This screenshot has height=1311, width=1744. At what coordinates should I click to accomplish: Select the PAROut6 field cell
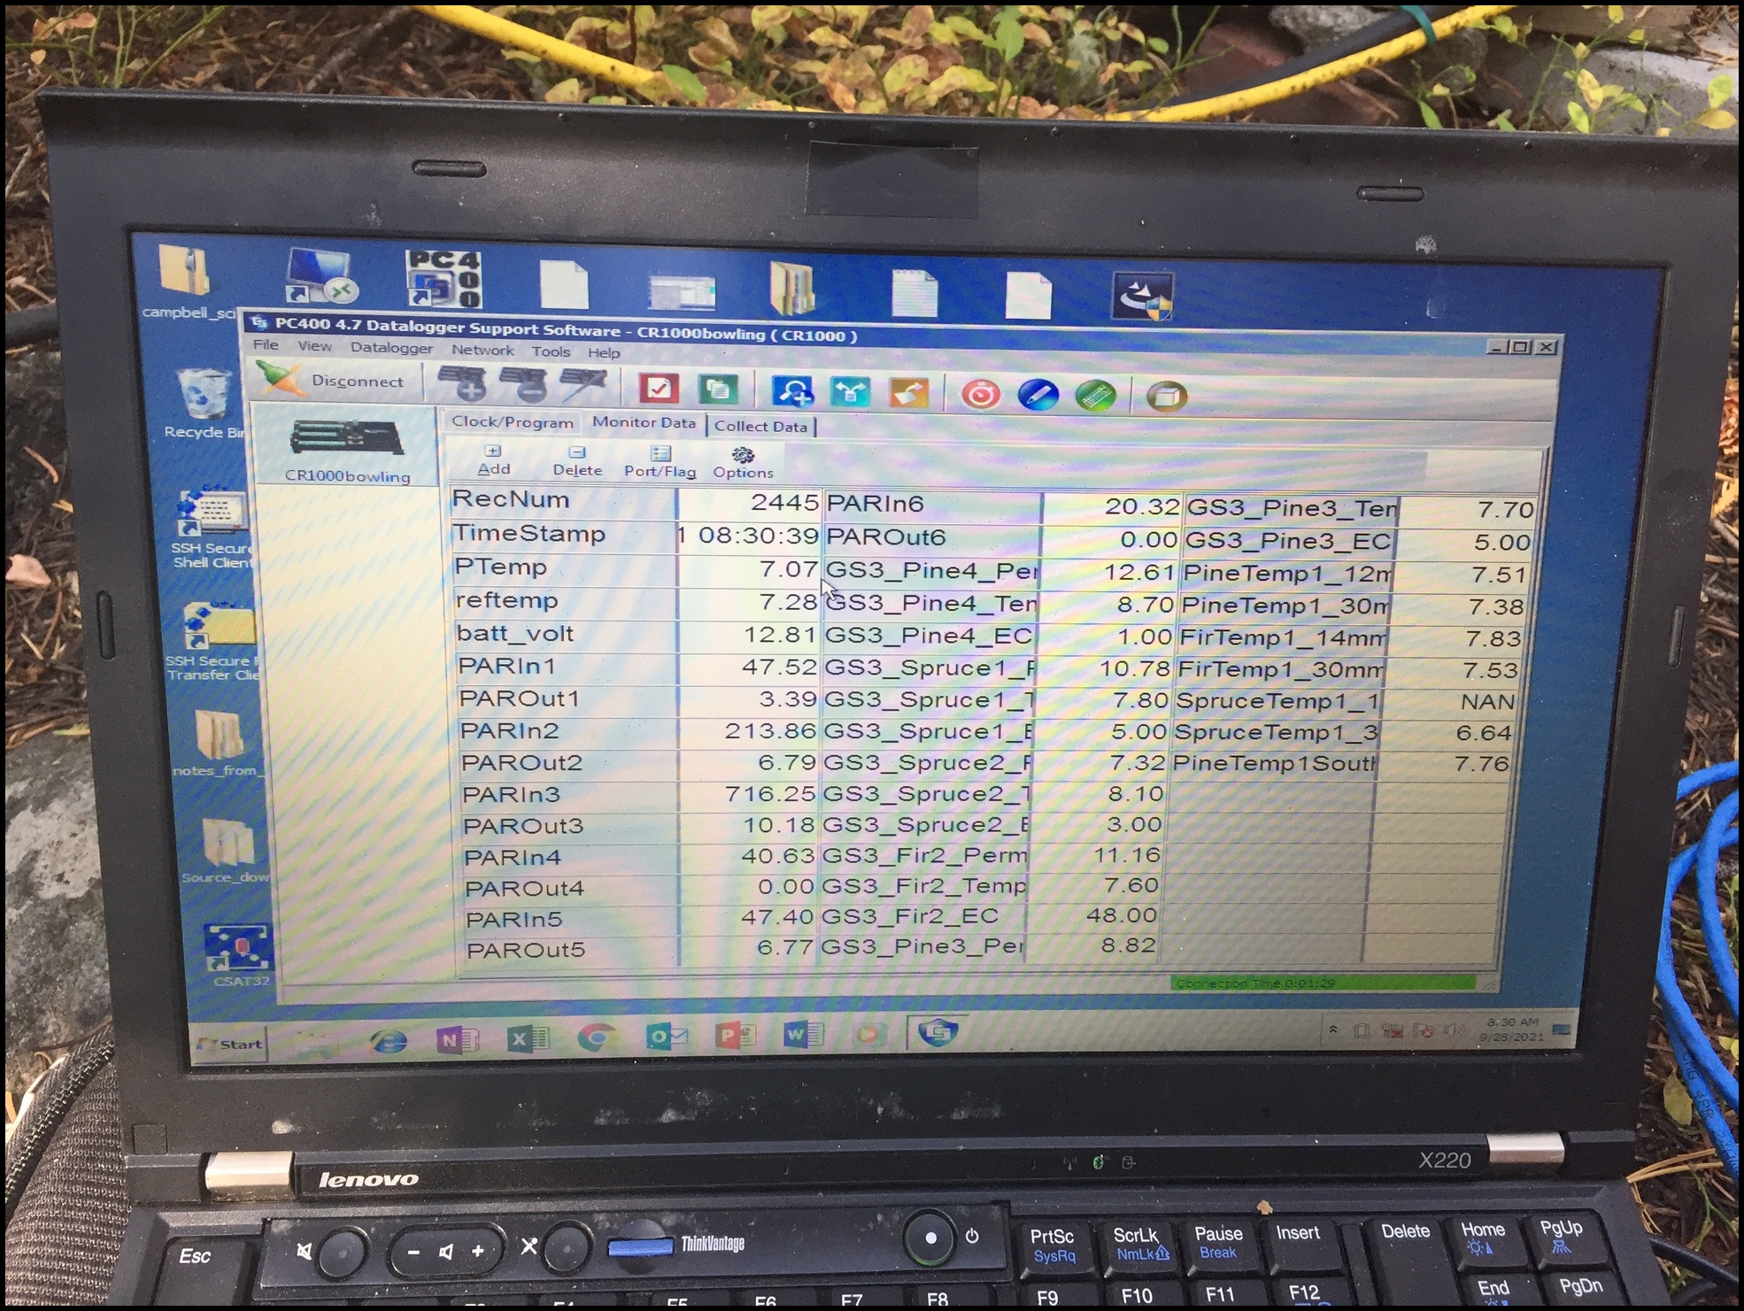point(932,537)
